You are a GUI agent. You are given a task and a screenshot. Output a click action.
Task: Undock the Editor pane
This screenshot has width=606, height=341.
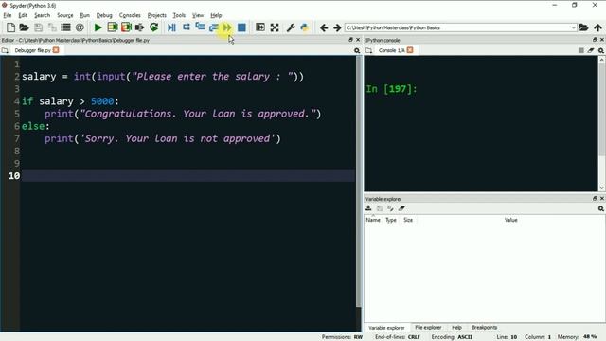pyautogui.click(x=350, y=40)
